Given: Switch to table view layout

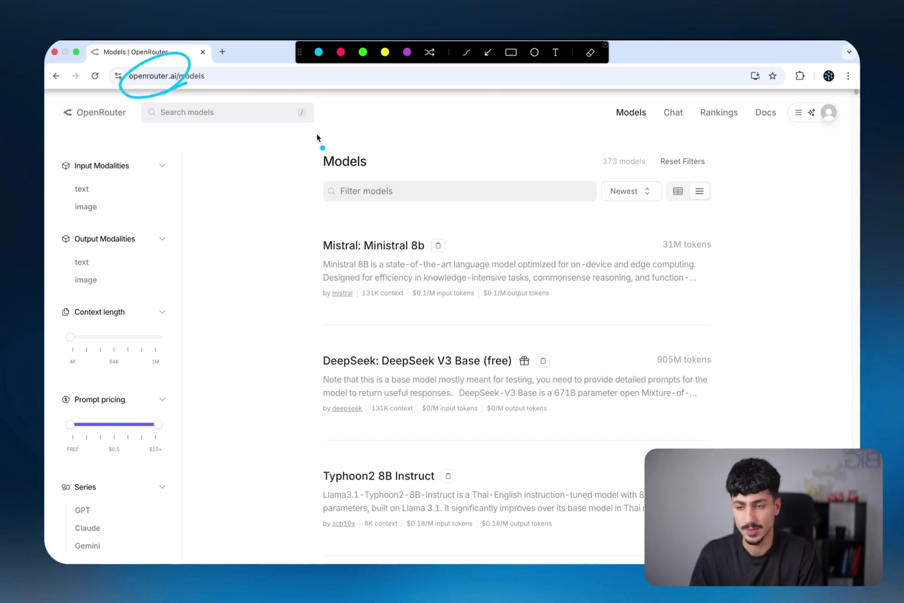Looking at the screenshot, I should 678,191.
